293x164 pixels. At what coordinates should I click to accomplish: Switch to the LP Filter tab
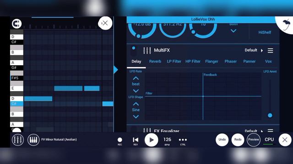pos(174,61)
